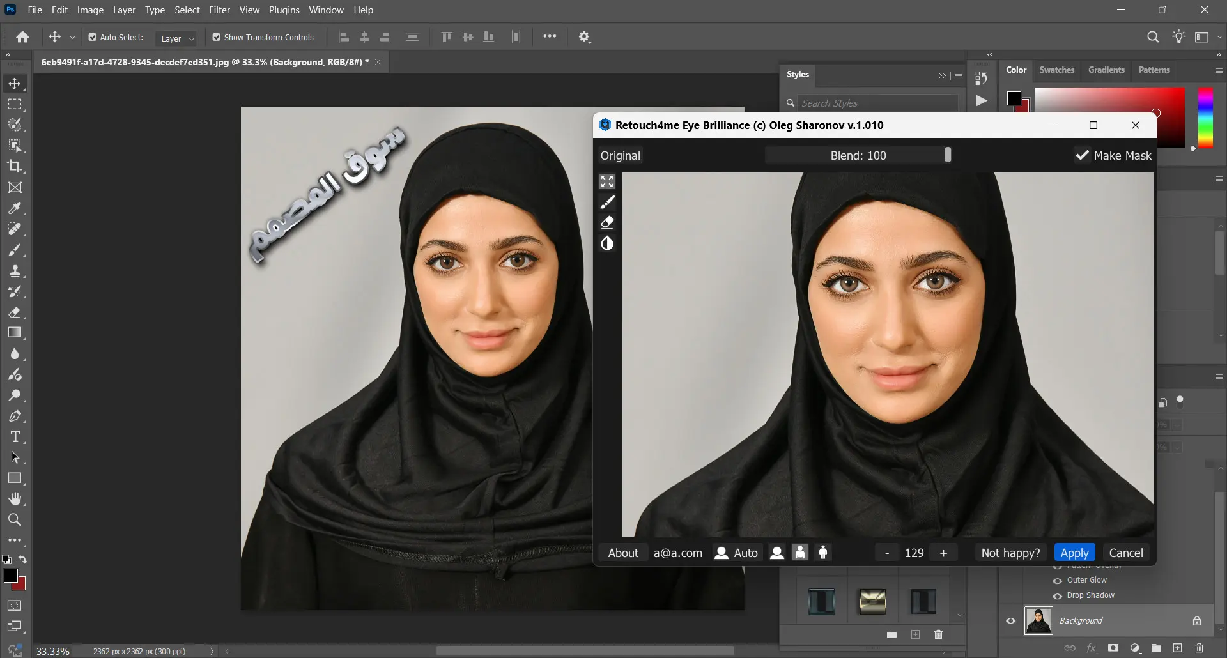Select the Crop tool
This screenshot has height=658, width=1227.
(x=15, y=167)
